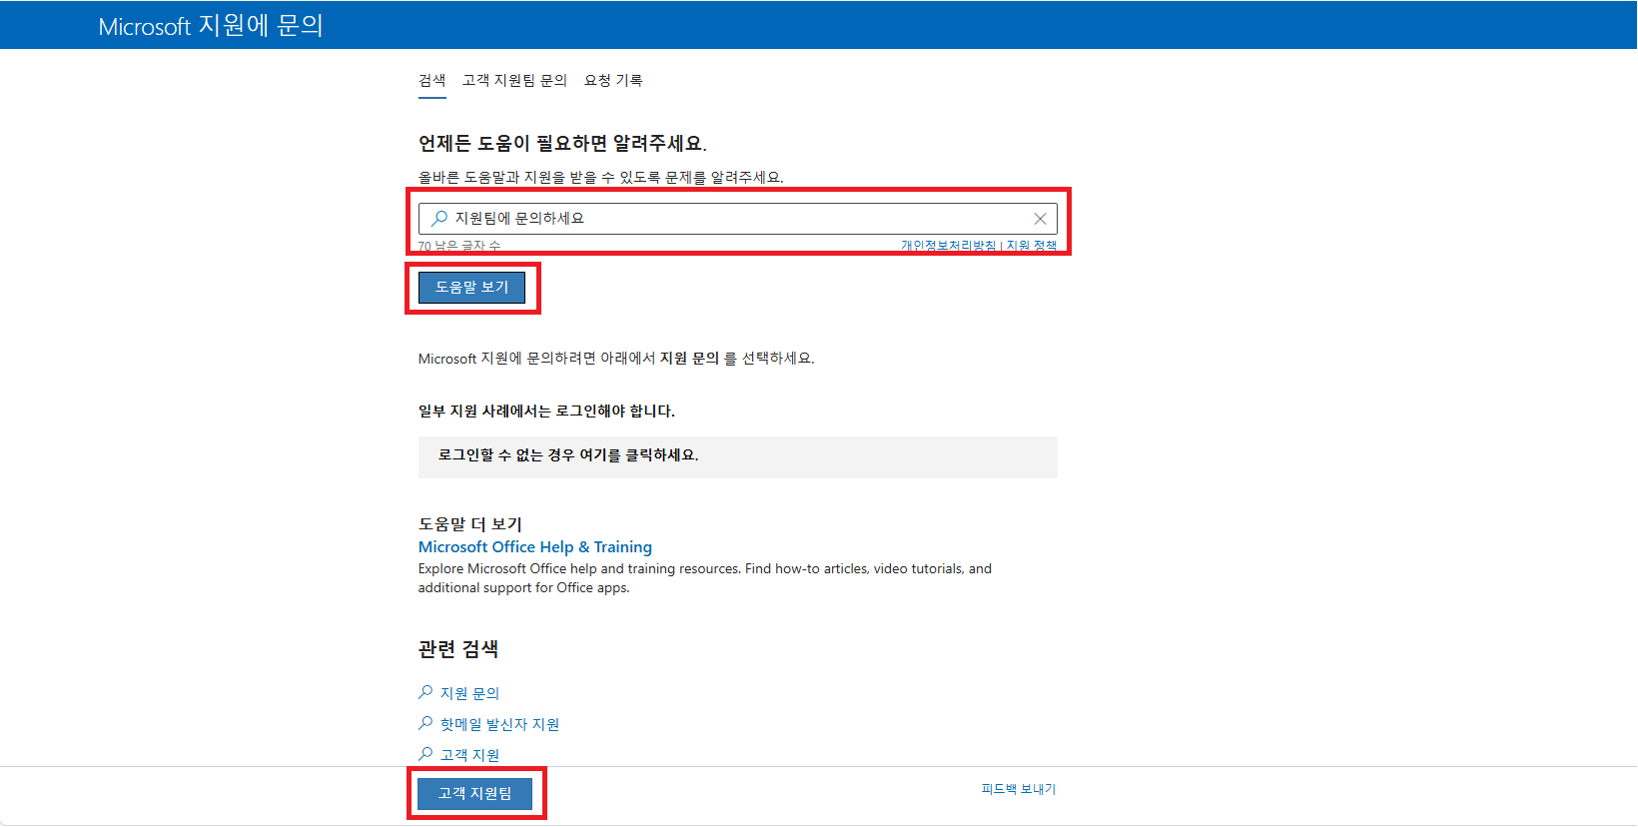The width and height of the screenshot is (1638, 827).
Task: Click the 도움말 더 보기 heading
Action: (470, 524)
